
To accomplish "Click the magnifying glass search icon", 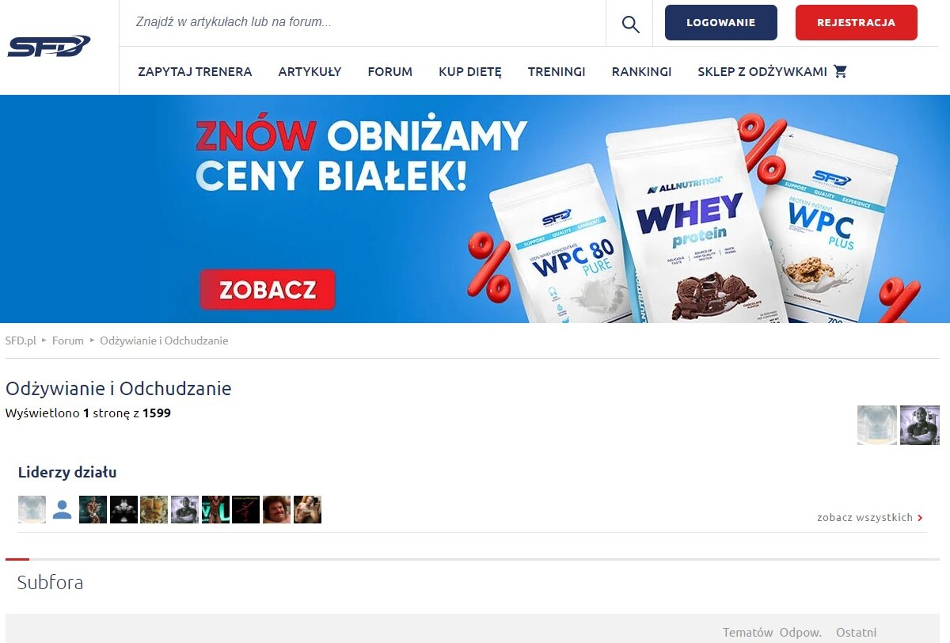I will (630, 24).
